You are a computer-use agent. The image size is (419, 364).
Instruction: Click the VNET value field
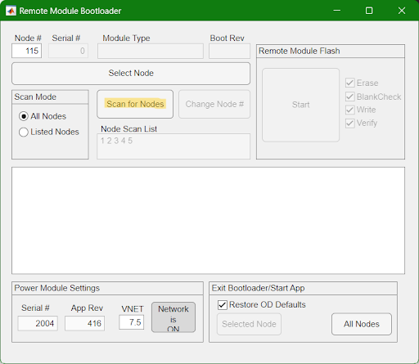[132, 322]
